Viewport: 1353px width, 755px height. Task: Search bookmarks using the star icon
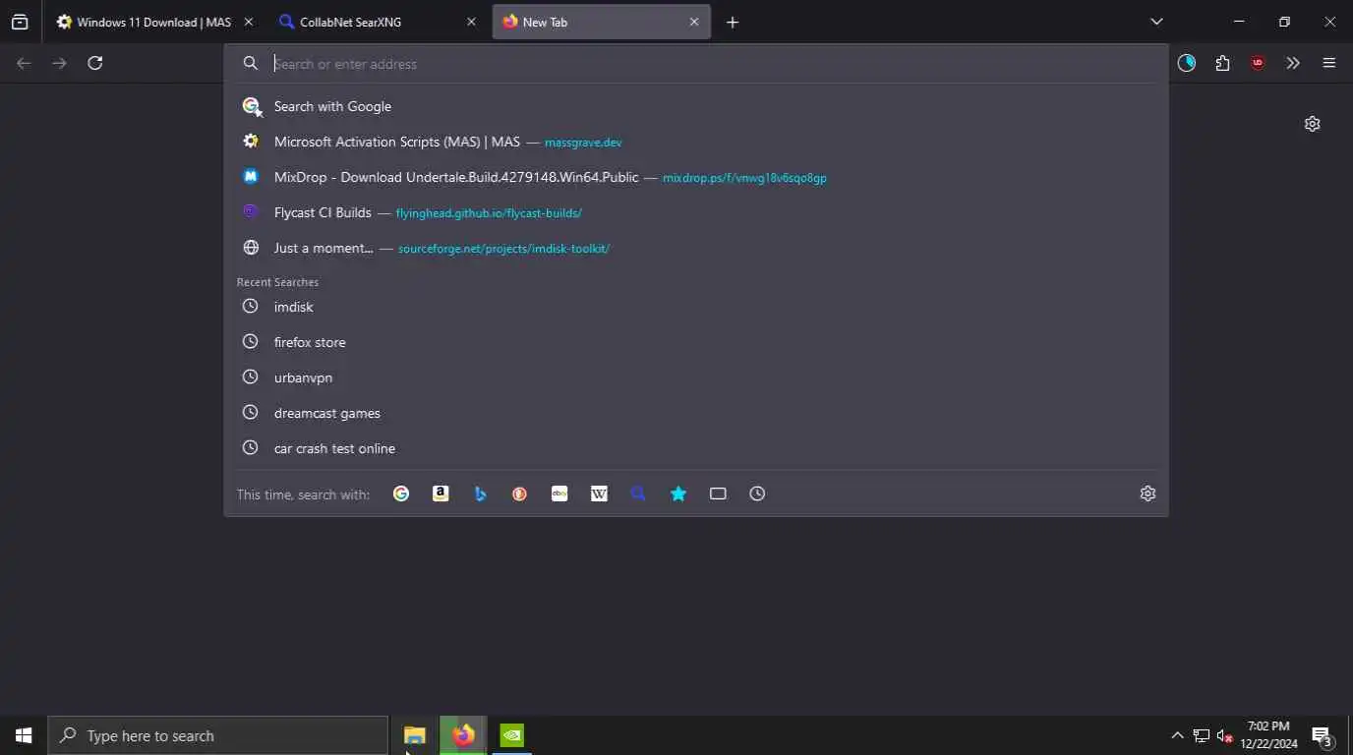tap(678, 494)
